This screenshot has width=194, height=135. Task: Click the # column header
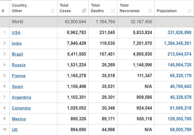[3, 11]
